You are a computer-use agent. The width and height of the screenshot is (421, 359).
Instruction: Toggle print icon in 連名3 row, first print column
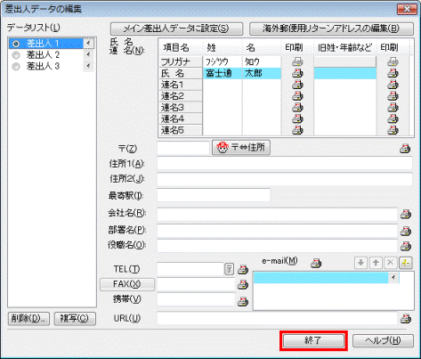pos(297,107)
